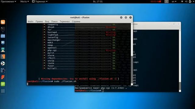Screen dimensions: 195x109
Task: Open the Терминал menu in terminal window
Action: point(65,21)
